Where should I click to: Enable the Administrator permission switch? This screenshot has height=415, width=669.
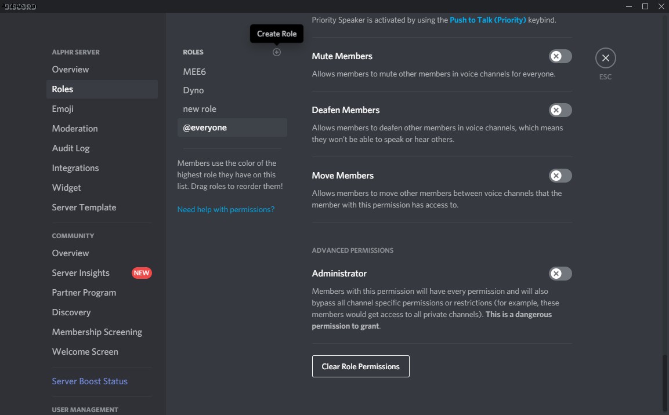pyautogui.click(x=560, y=274)
